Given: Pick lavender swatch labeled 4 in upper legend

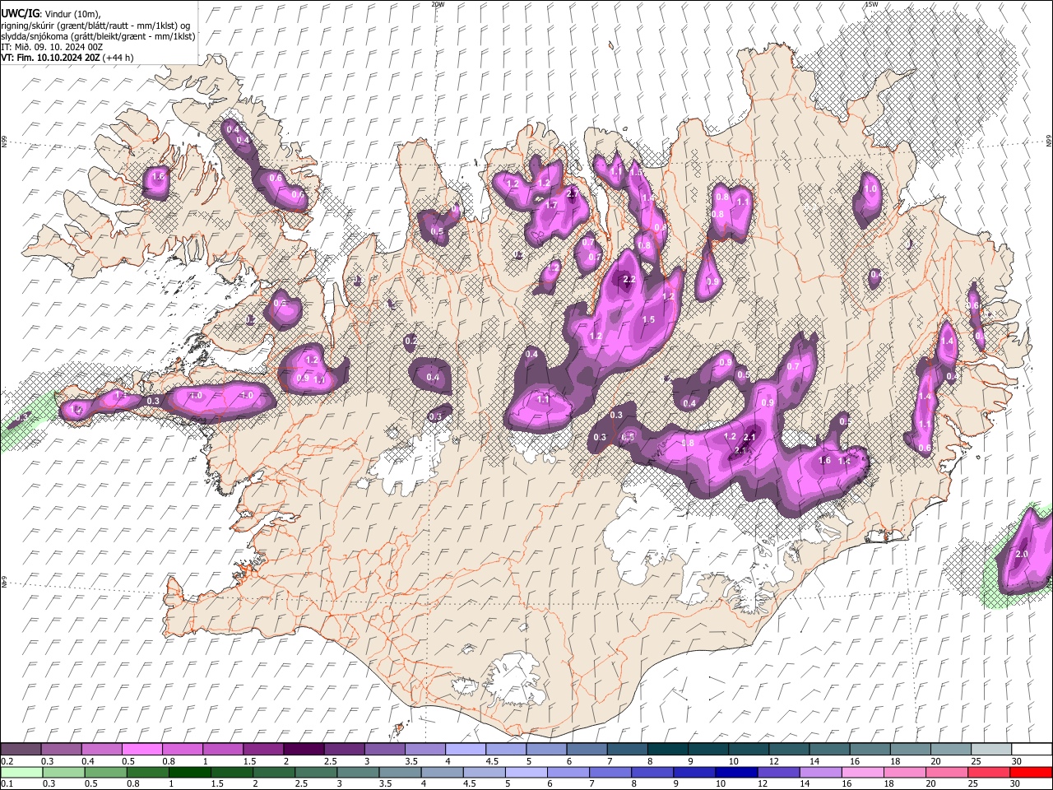Looking at the screenshot, I should [464, 749].
